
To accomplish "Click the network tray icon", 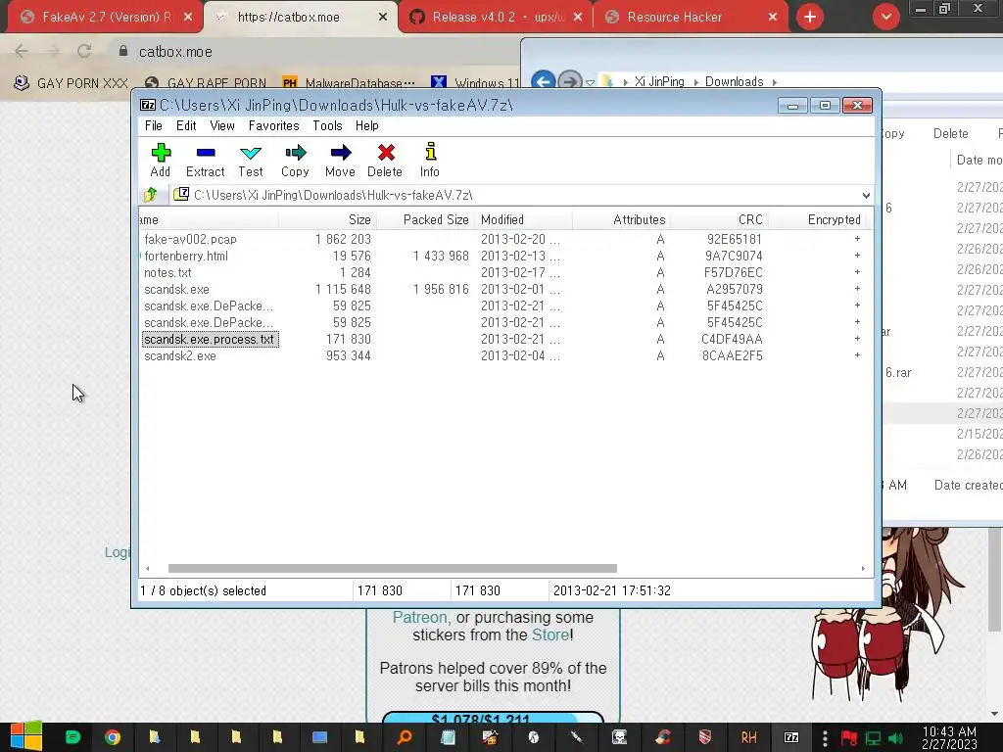I will 873,738.
